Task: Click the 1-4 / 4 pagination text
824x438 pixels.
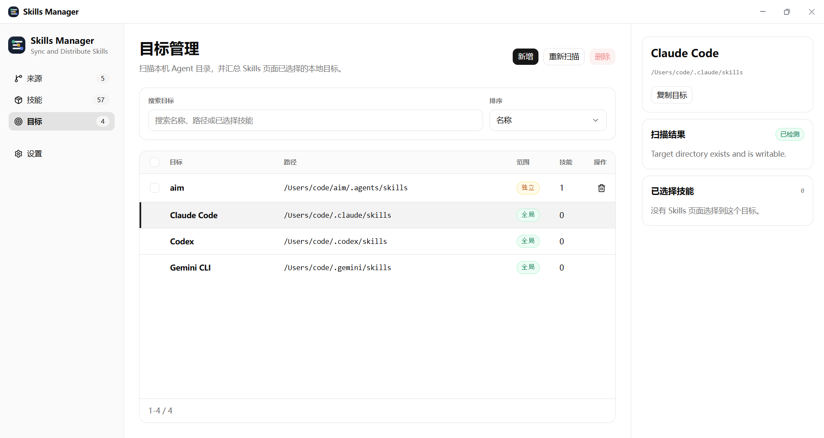Action: point(161,411)
